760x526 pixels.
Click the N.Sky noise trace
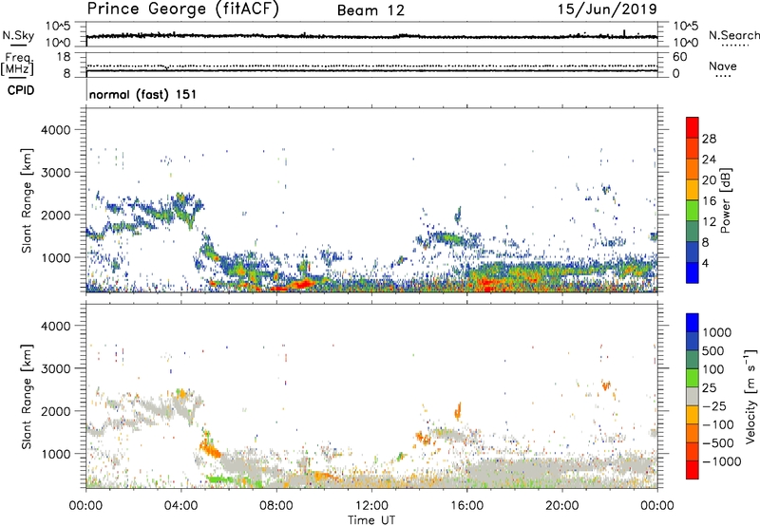(371, 36)
